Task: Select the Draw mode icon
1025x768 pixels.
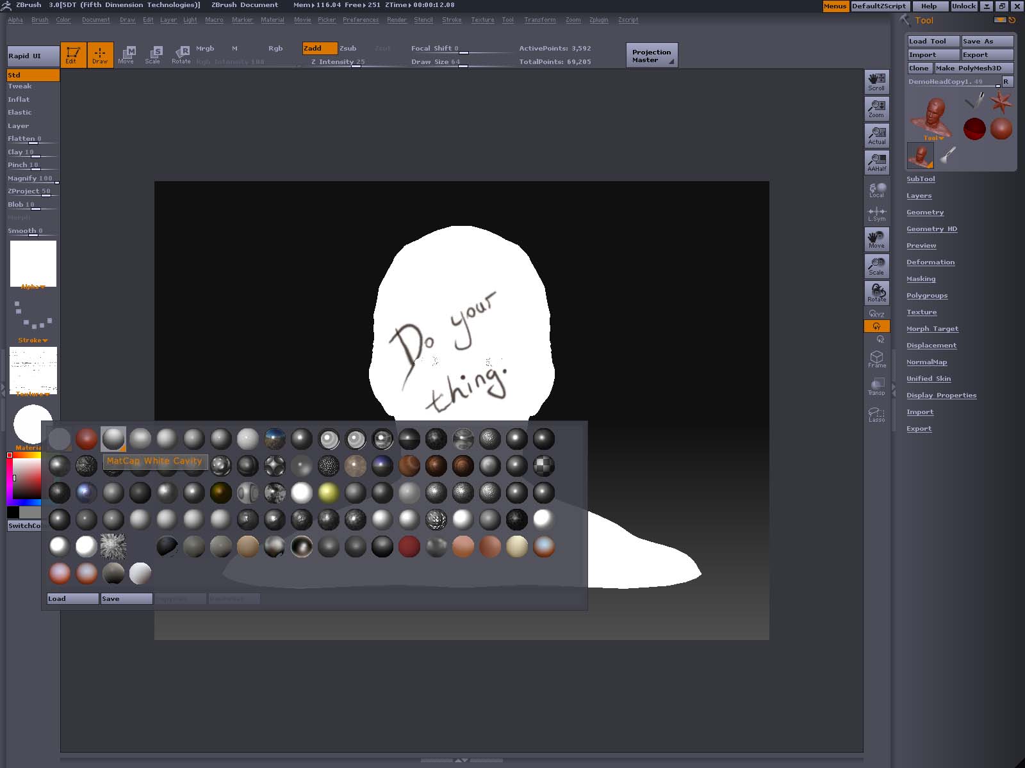Action: [x=100, y=54]
